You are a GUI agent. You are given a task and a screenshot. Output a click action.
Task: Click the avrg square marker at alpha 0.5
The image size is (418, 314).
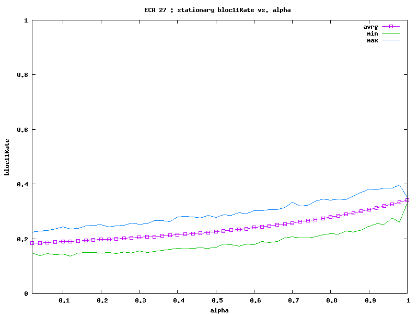(216, 231)
